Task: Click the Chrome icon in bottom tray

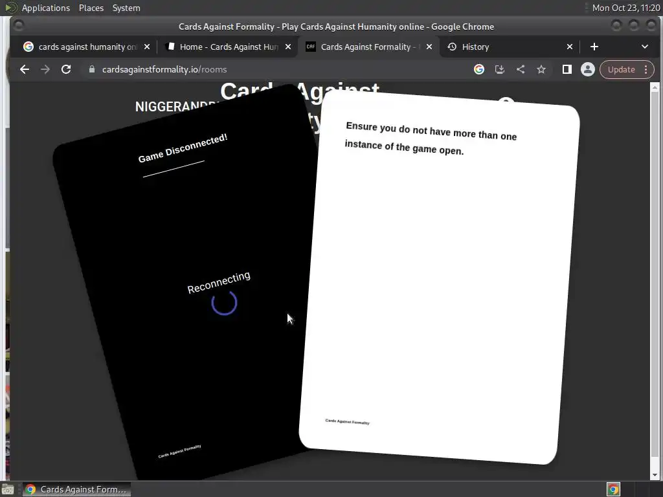Action: click(613, 489)
